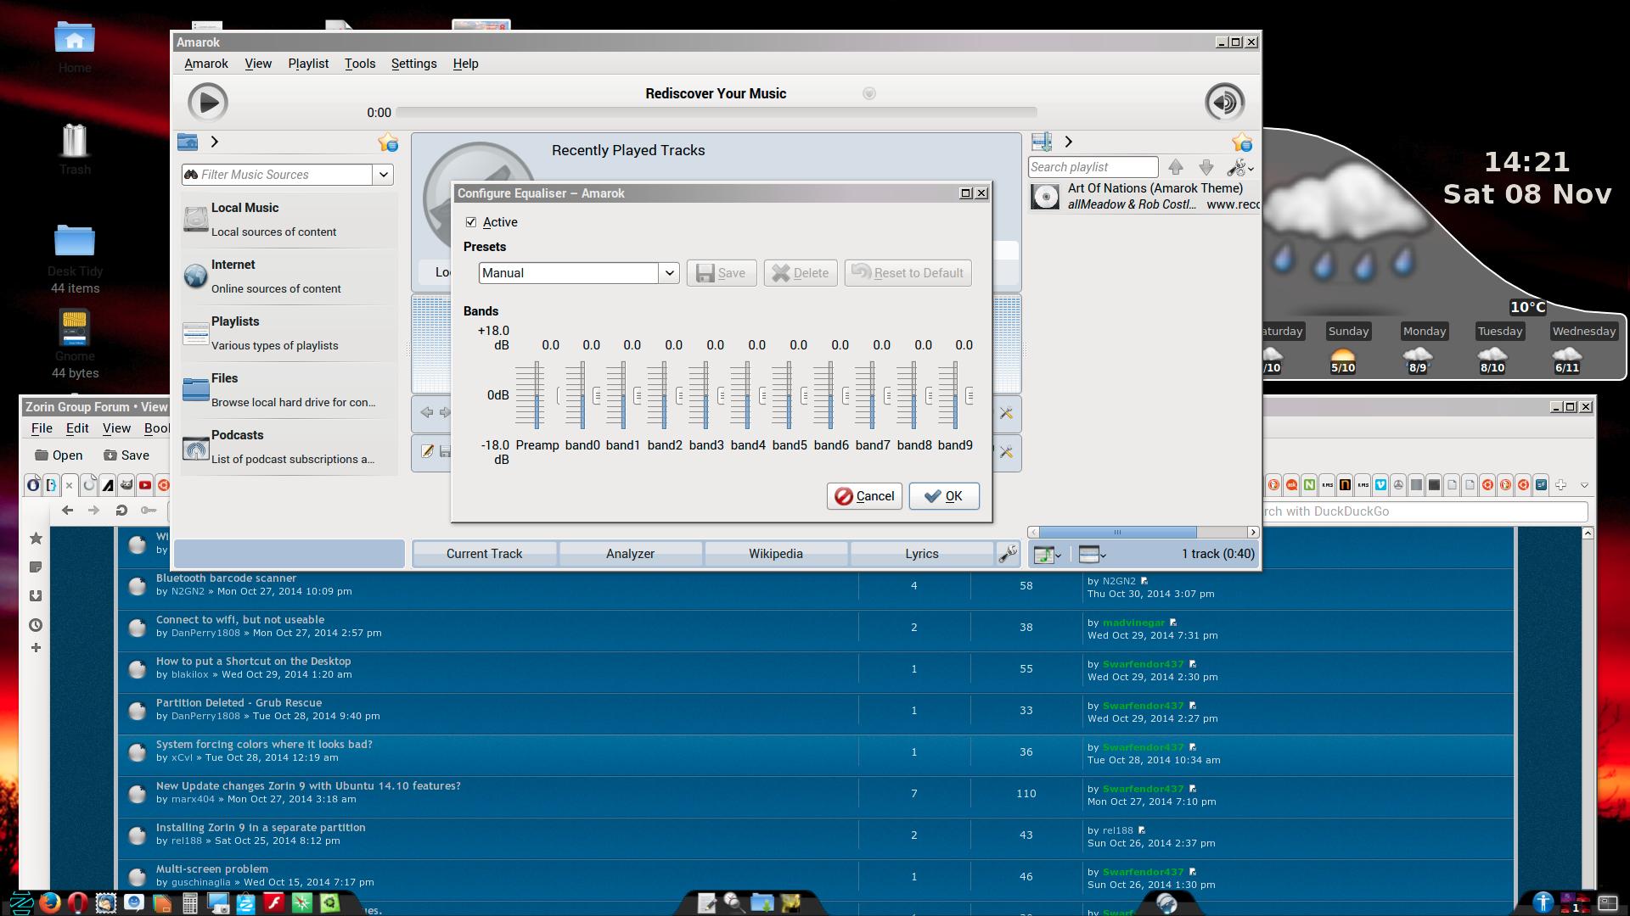Image resolution: width=1630 pixels, height=916 pixels.
Task: Click the Preamp equaliser slider
Action: click(x=537, y=395)
